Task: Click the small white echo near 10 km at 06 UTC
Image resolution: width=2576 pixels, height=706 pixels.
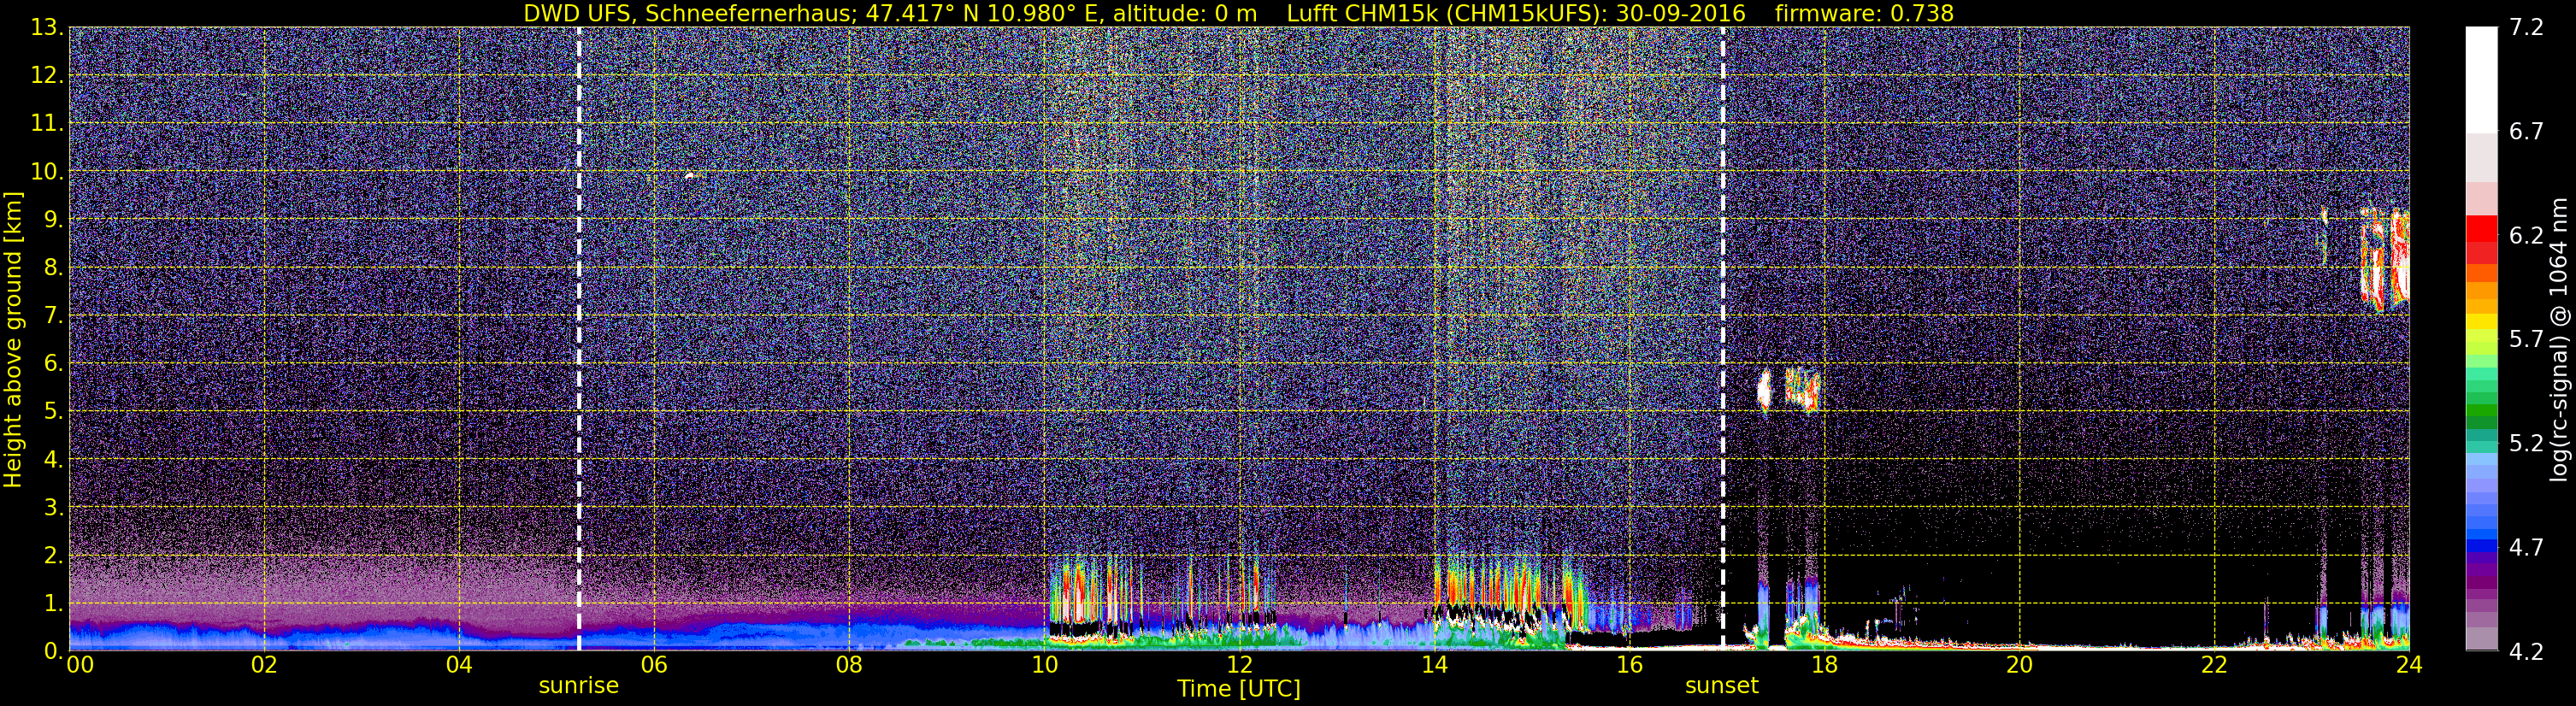Action: point(690,175)
